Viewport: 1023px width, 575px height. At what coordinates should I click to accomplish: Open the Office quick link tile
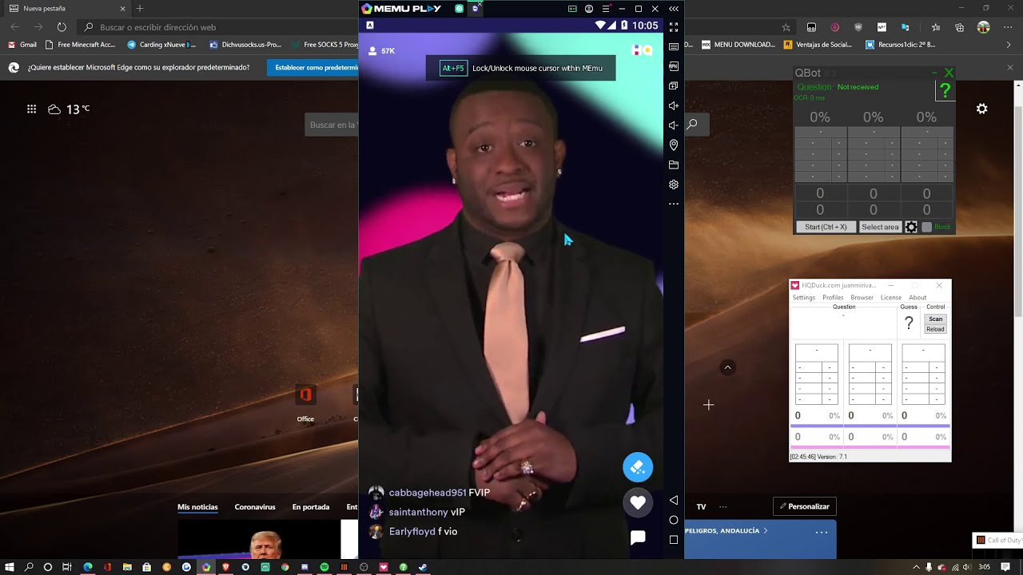(305, 402)
